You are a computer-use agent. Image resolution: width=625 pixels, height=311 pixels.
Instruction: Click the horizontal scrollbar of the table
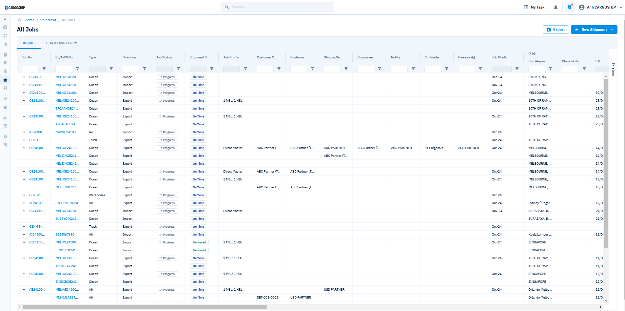[x=145, y=307]
